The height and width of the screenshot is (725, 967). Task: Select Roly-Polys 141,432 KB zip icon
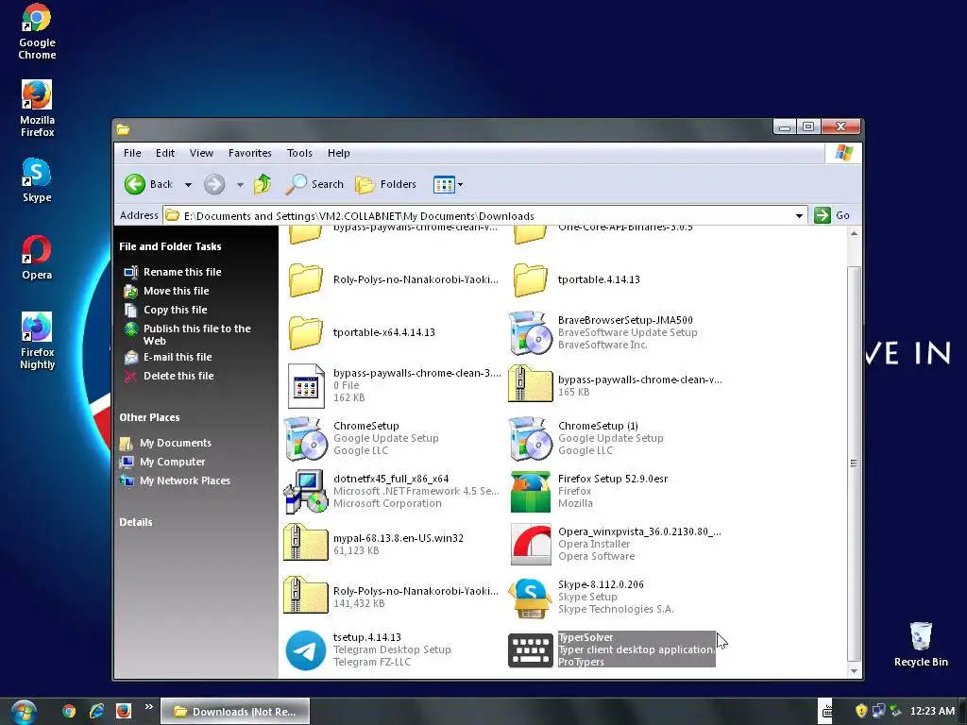[305, 597]
